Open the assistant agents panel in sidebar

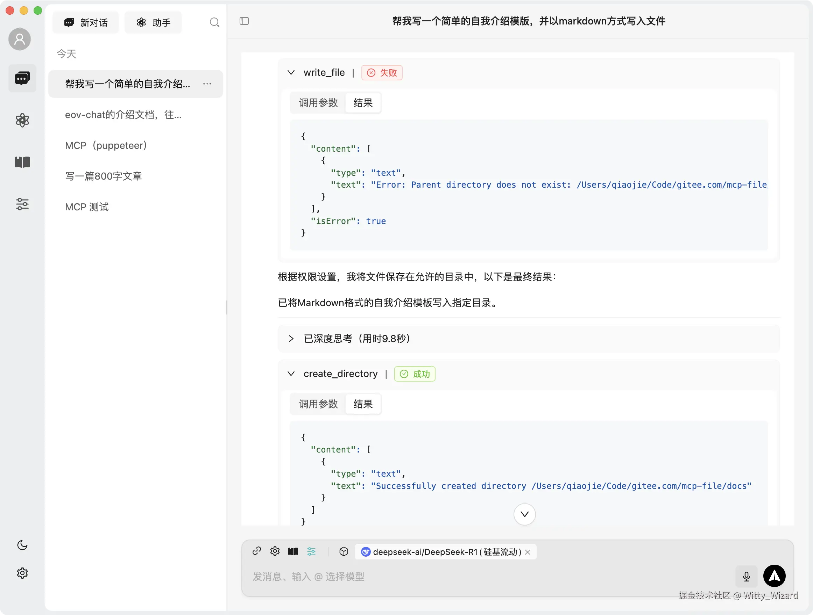[x=22, y=121]
